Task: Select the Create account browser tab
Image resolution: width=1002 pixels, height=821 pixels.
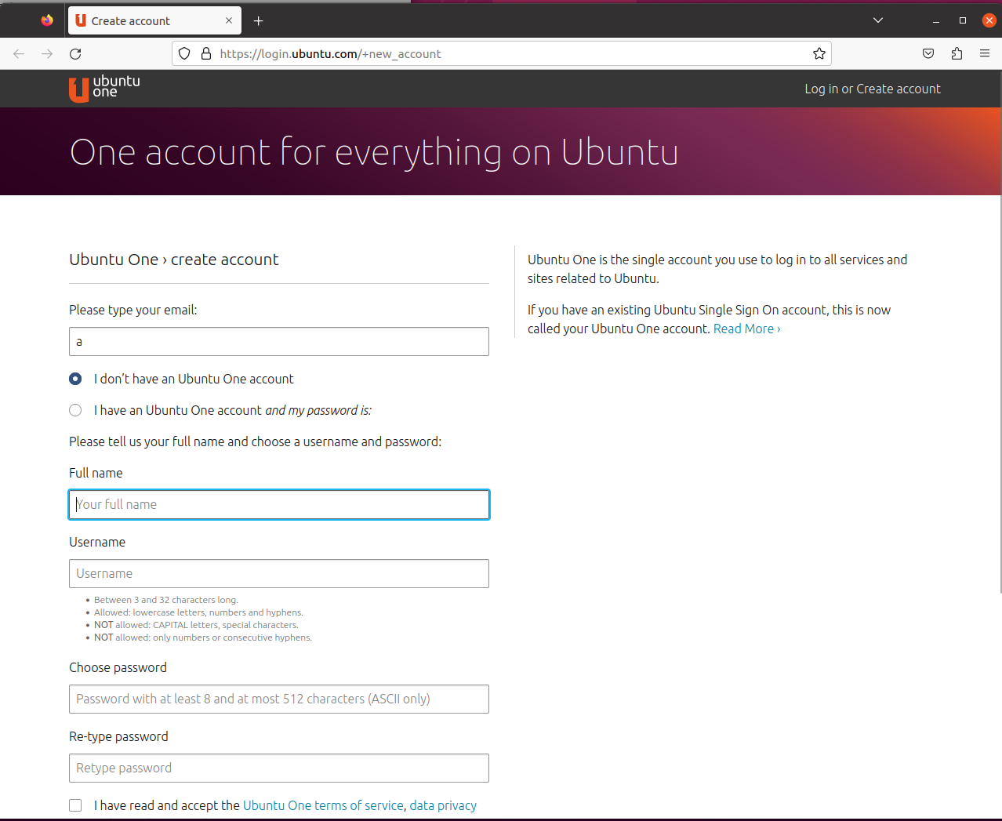Action: click(x=154, y=20)
